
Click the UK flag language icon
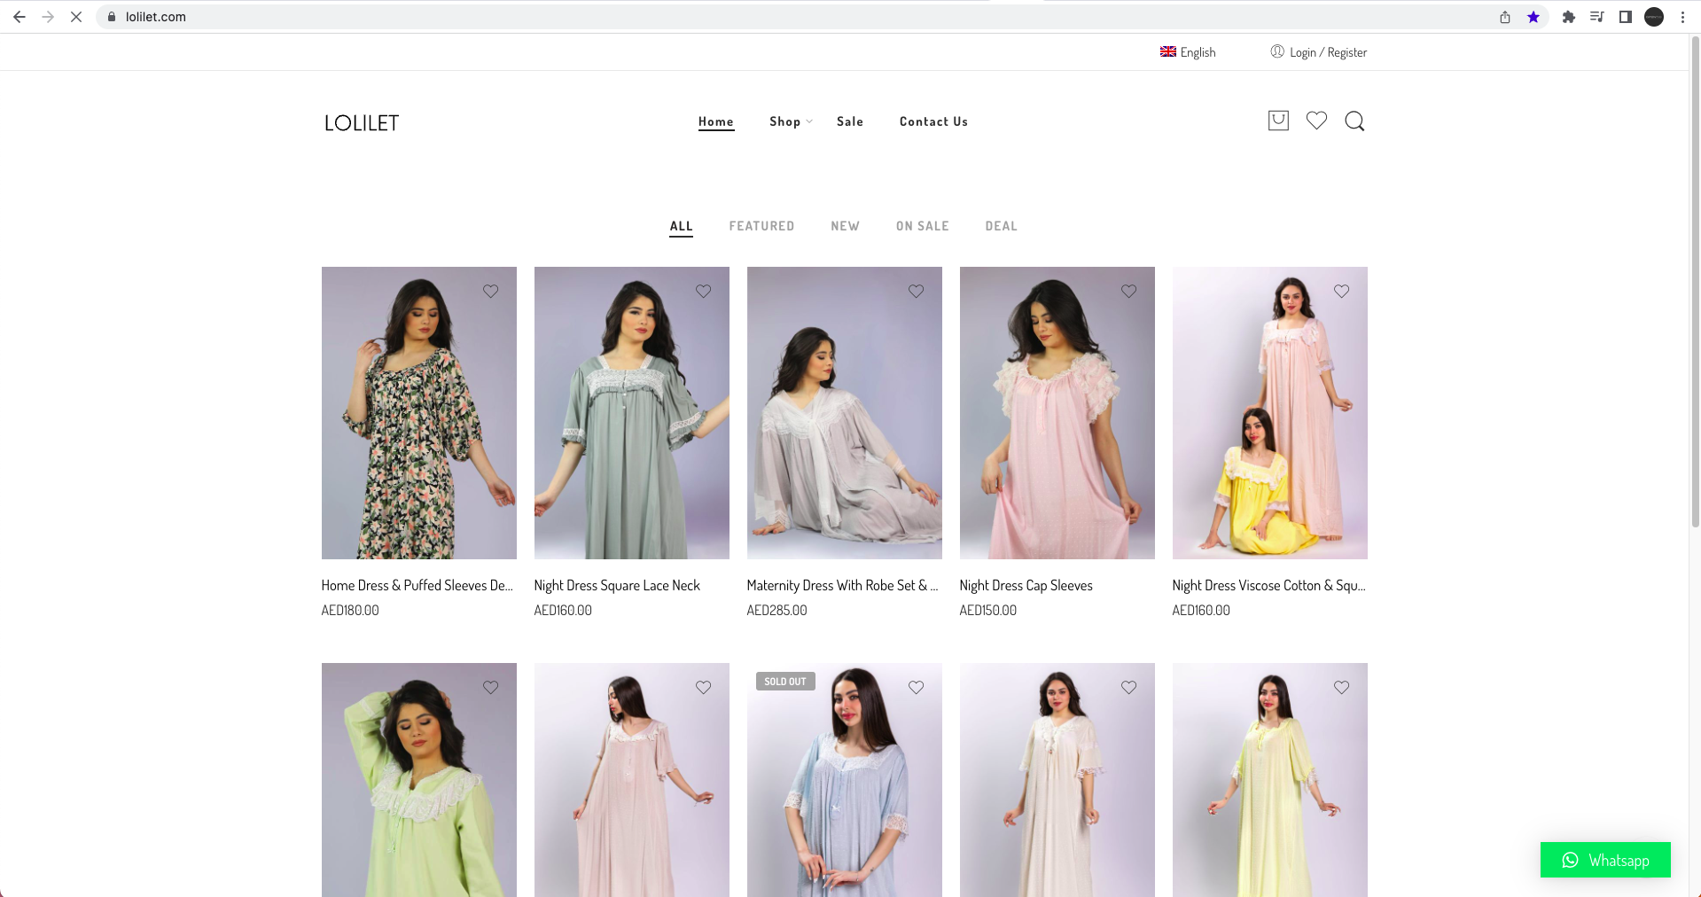tap(1168, 51)
